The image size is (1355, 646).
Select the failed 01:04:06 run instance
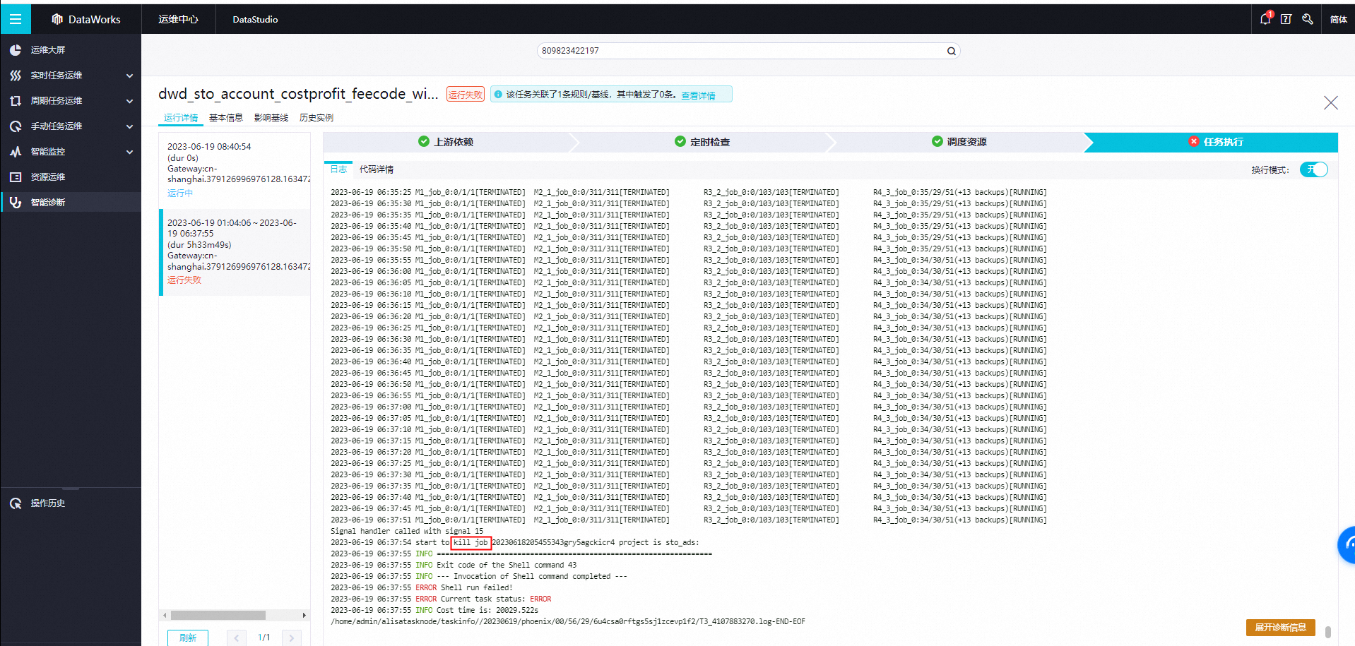click(x=235, y=252)
